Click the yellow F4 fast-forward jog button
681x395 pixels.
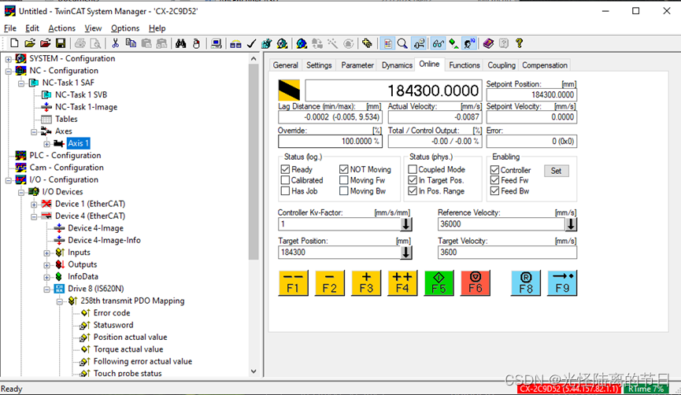point(402,283)
